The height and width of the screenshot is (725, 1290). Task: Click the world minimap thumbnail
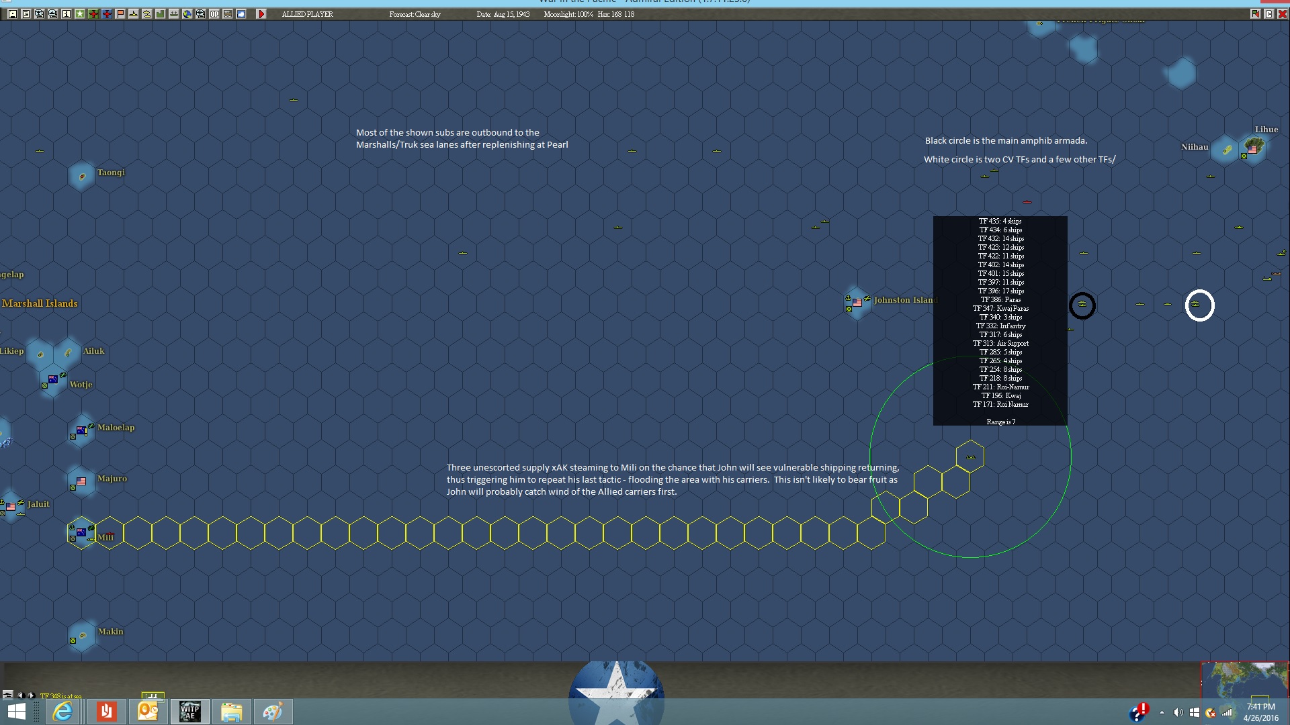pyautogui.click(x=1244, y=681)
